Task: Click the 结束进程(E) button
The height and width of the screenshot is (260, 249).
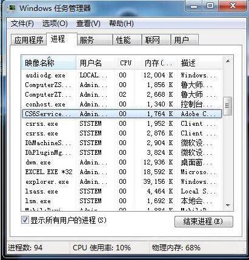Action: 204,221
